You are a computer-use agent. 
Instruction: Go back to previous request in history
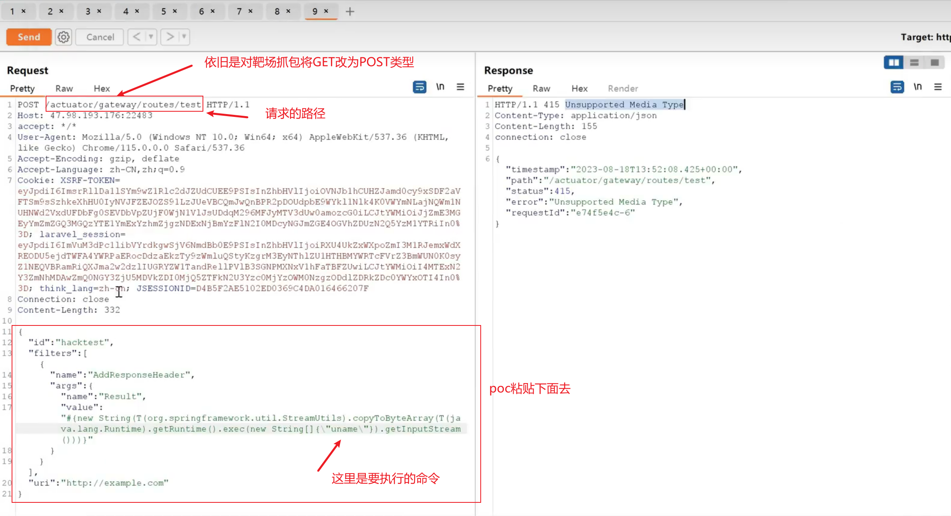[x=136, y=37]
